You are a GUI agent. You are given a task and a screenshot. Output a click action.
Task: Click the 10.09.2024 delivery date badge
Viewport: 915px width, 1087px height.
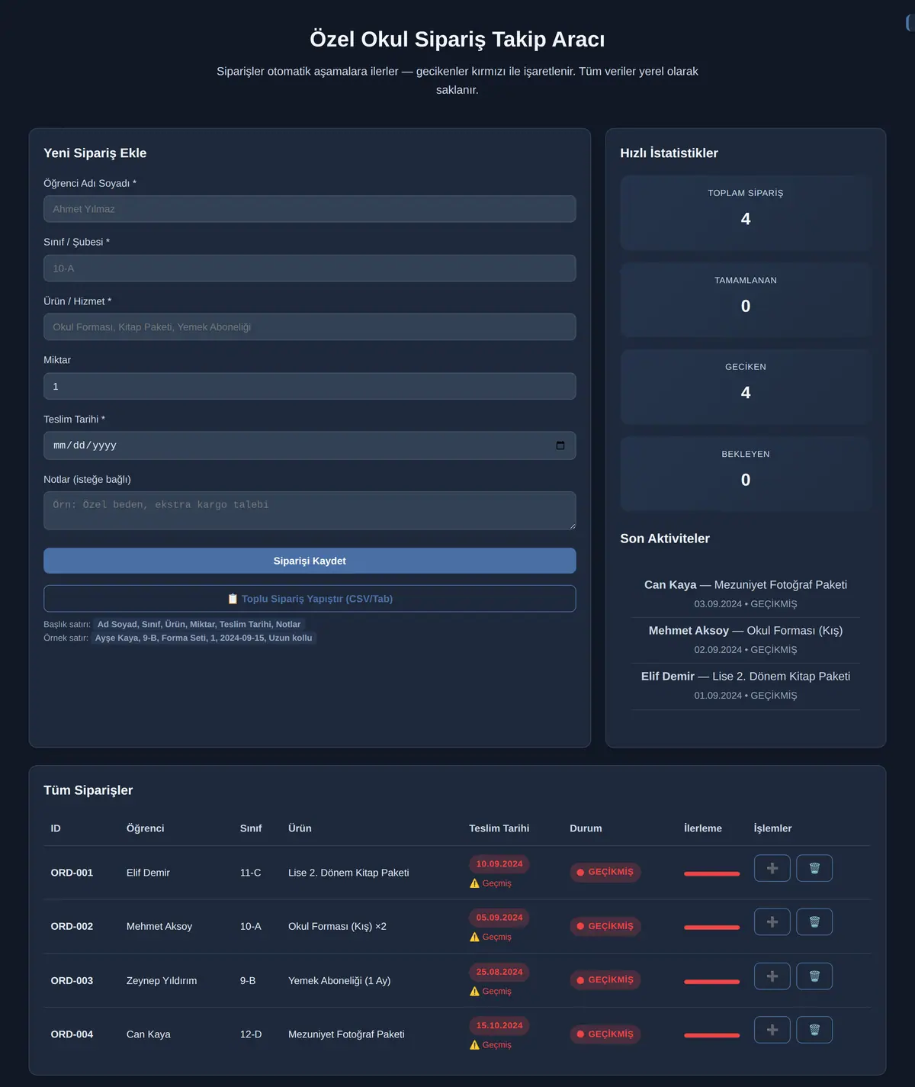coord(499,864)
